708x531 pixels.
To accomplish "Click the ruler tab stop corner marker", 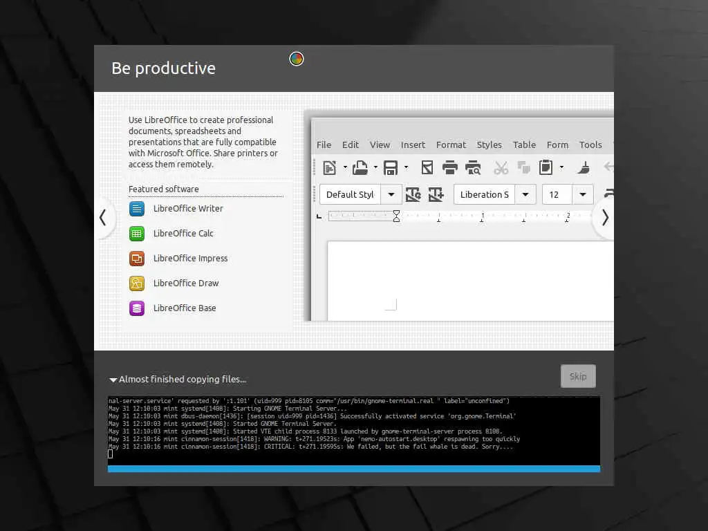I will click(x=319, y=216).
